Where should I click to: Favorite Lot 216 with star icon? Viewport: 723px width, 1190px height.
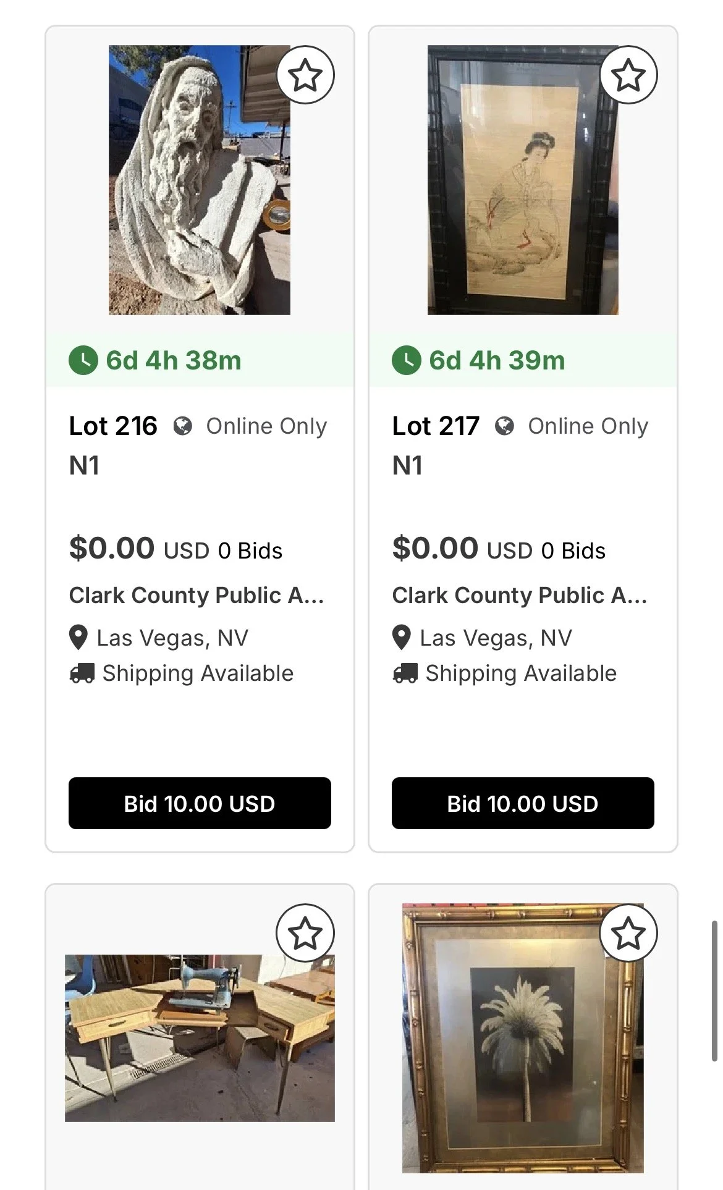(305, 75)
